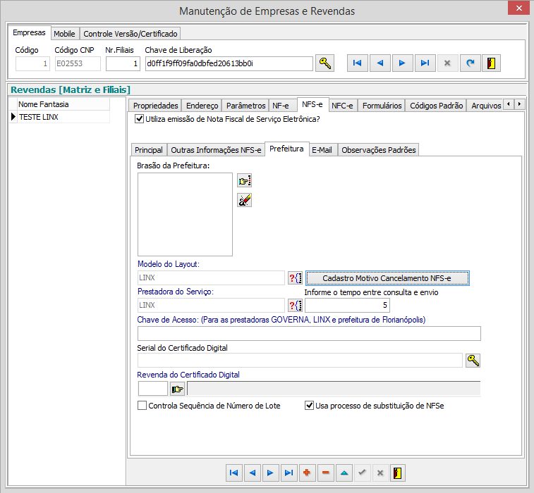Viewport: 534px width, 493px height.
Task: Clear the Brasão image with eraser icon
Action: [x=245, y=201]
